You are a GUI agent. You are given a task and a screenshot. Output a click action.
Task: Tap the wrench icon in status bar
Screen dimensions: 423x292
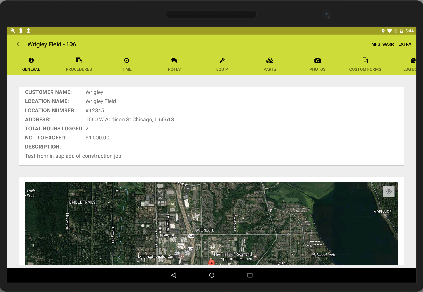coord(13,31)
